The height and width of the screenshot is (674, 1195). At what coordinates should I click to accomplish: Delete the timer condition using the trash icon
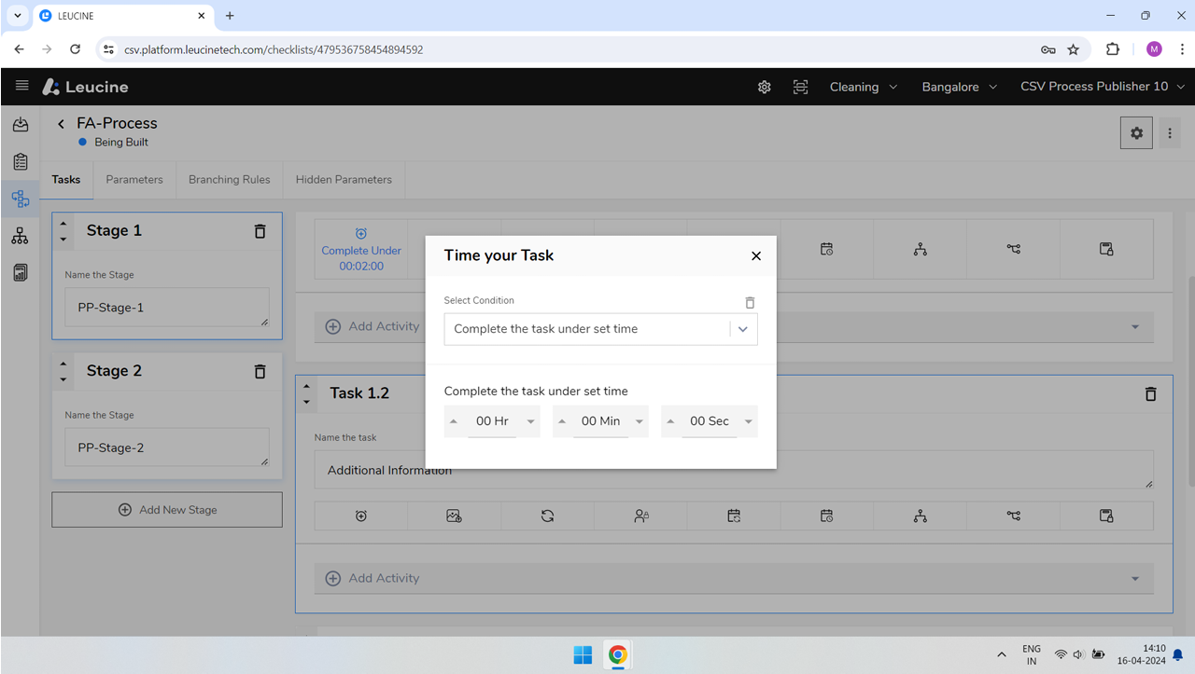750,303
